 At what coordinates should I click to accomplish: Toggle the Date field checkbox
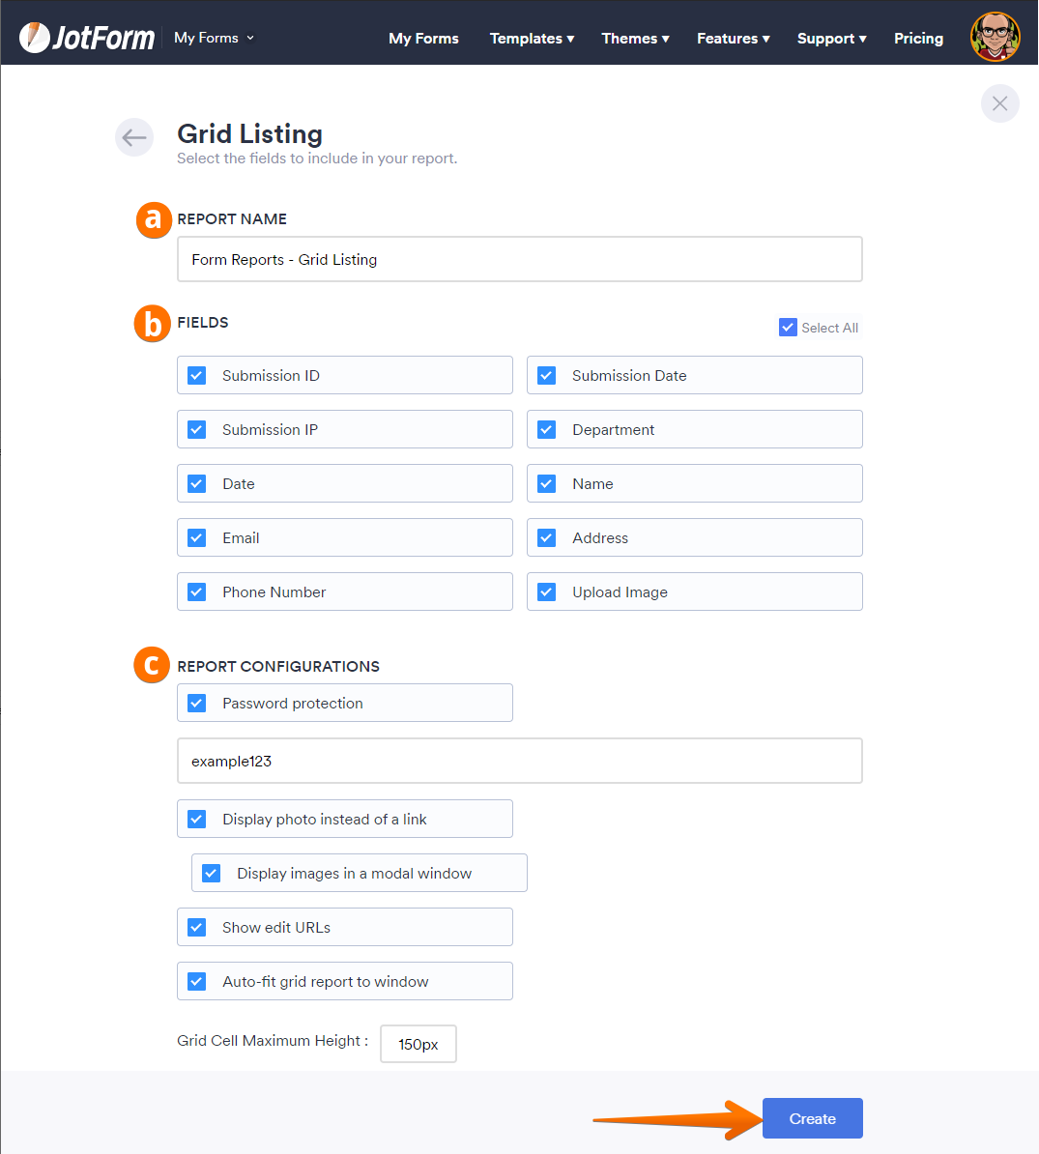(196, 483)
